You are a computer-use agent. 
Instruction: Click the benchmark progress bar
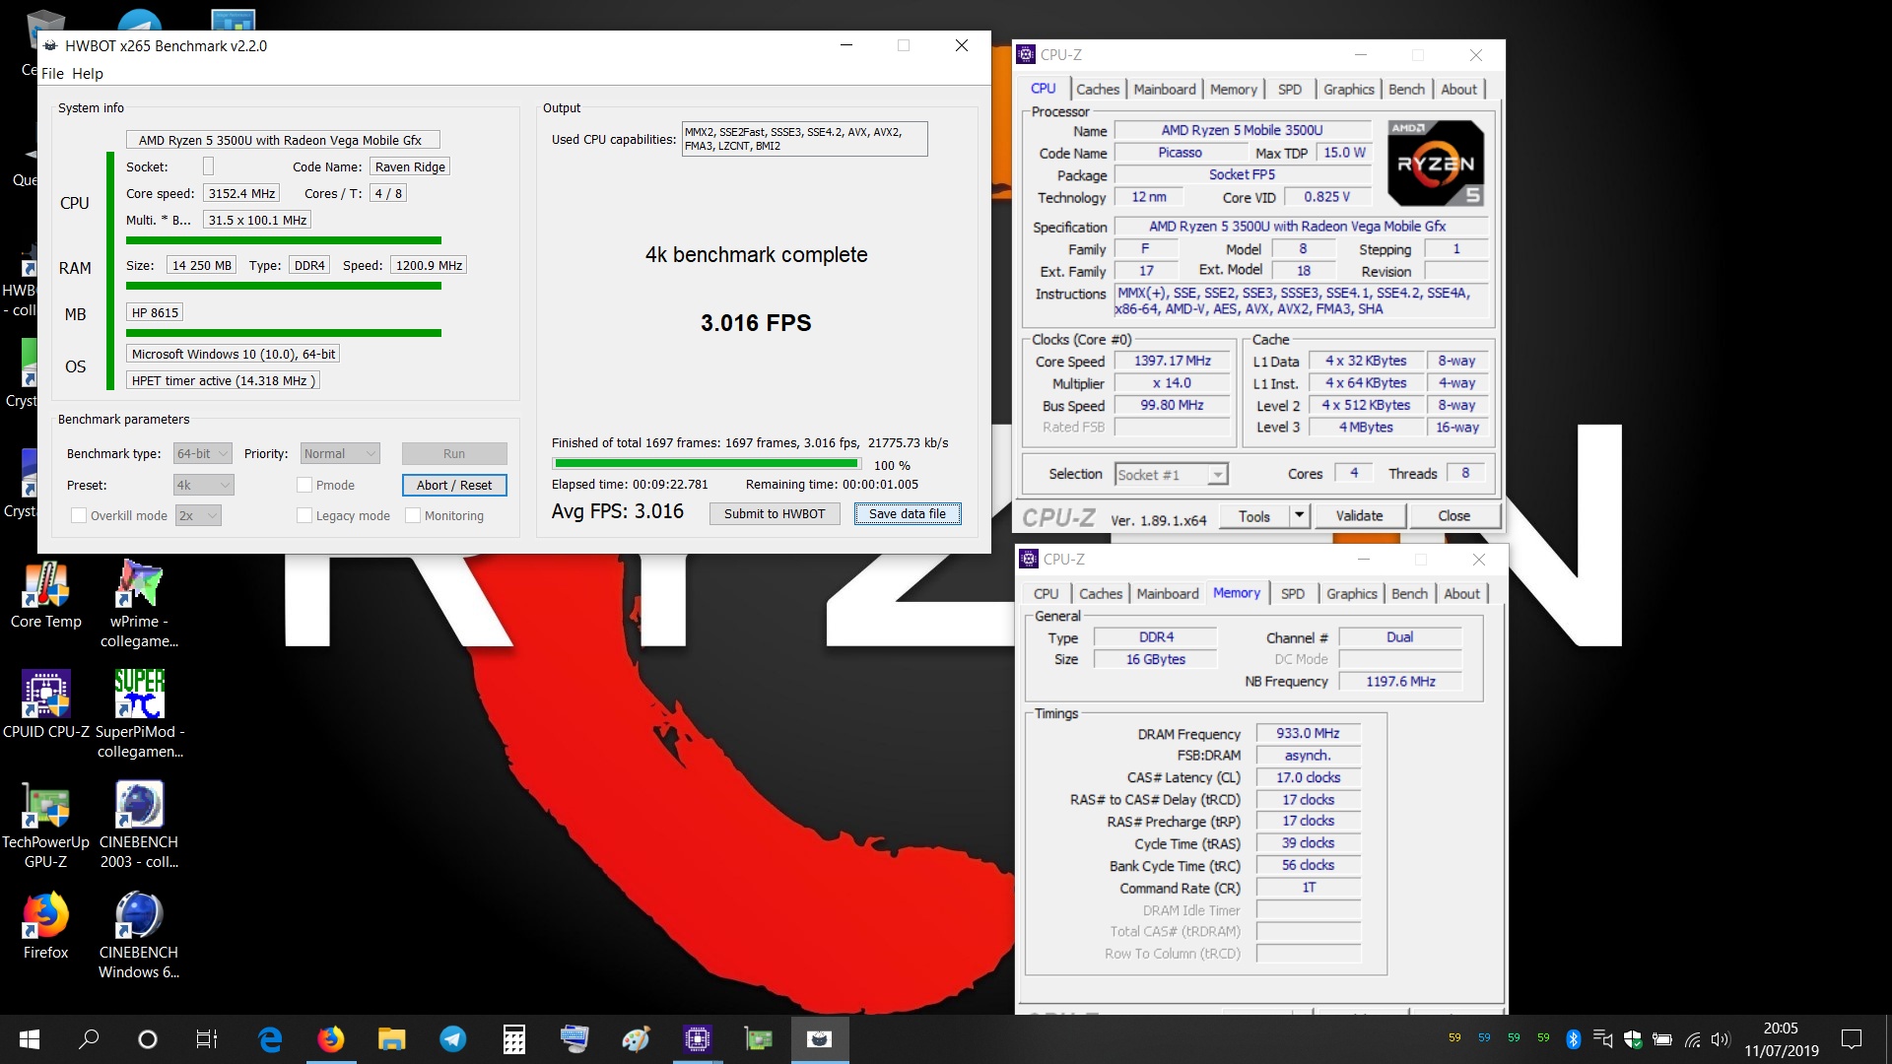(707, 463)
